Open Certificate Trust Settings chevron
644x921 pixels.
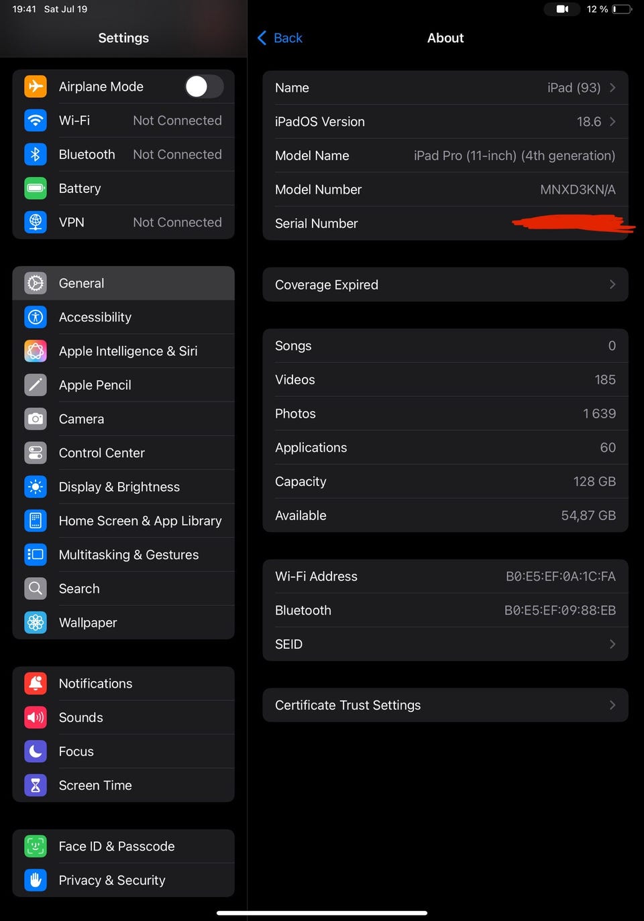click(612, 705)
